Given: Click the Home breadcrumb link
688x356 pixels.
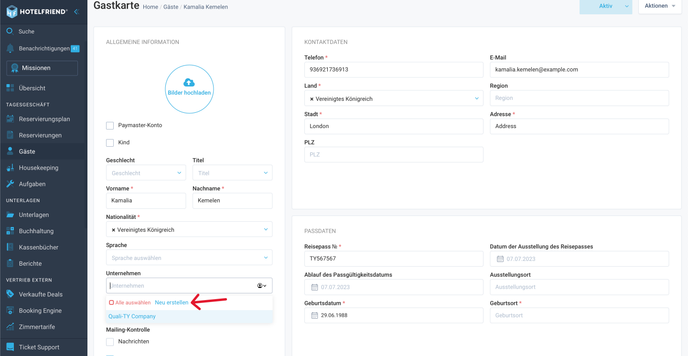Looking at the screenshot, I should [150, 7].
